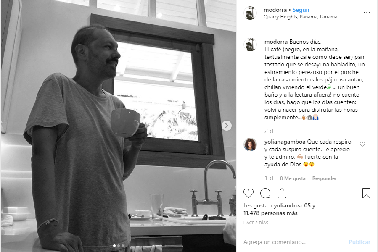378x252 pixels.
Task: Open modorra's profile picture in the header
Action: 250,13
